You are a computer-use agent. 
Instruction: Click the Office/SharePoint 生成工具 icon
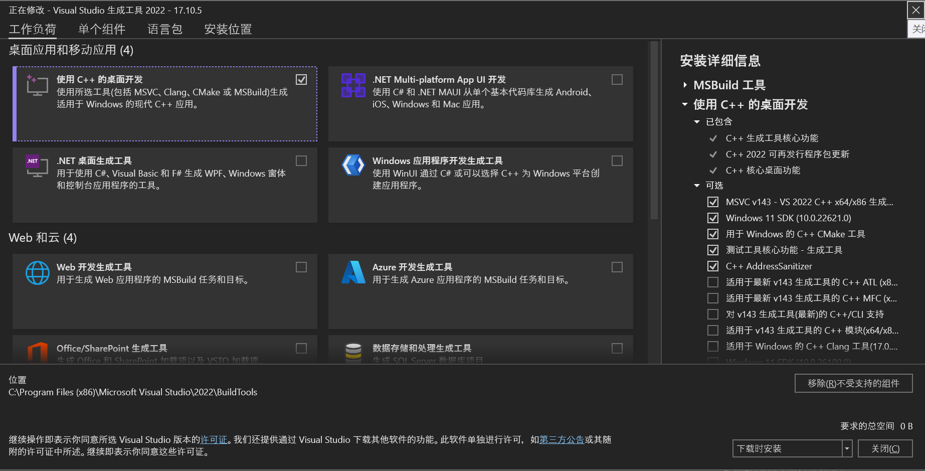[x=38, y=352]
